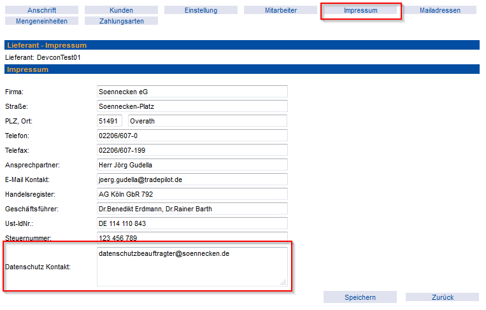Switch to the Kunden tab
The width and height of the screenshot is (486, 310).
coord(121,10)
